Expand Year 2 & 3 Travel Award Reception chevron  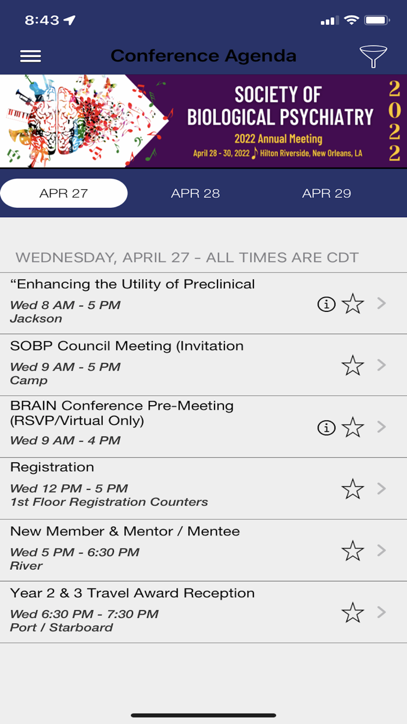coord(381,612)
